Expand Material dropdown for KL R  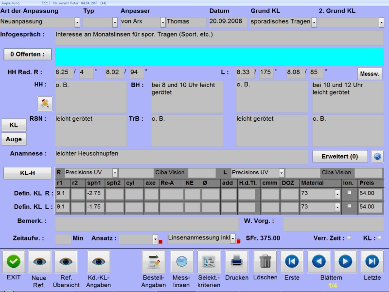(337, 194)
